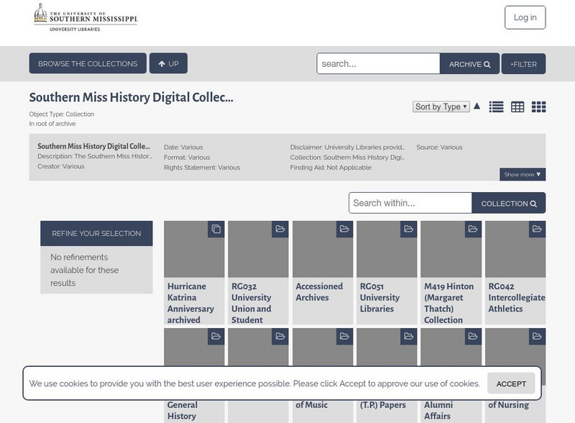Click copy icon on Hurricane Katrina tile
The width and height of the screenshot is (575, 423).
(216, 229)
